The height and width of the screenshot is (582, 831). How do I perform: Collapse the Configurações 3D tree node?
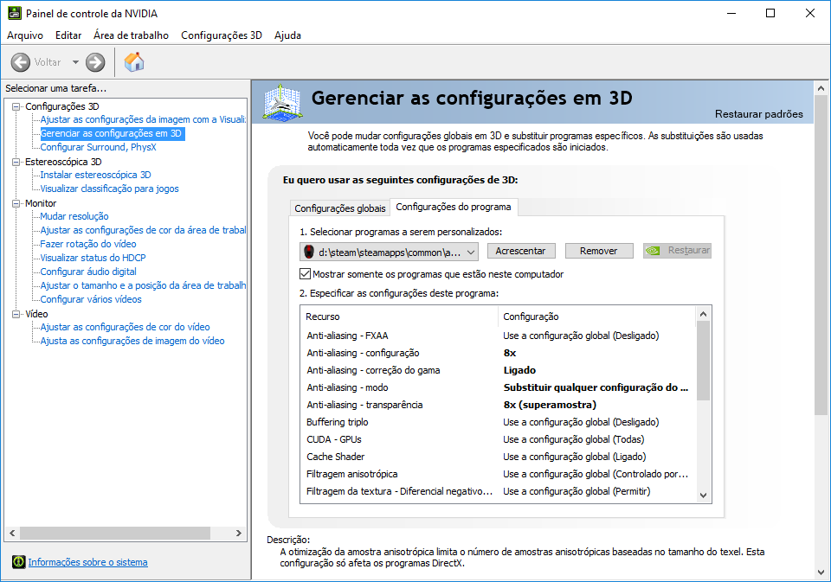click(16, 106)
